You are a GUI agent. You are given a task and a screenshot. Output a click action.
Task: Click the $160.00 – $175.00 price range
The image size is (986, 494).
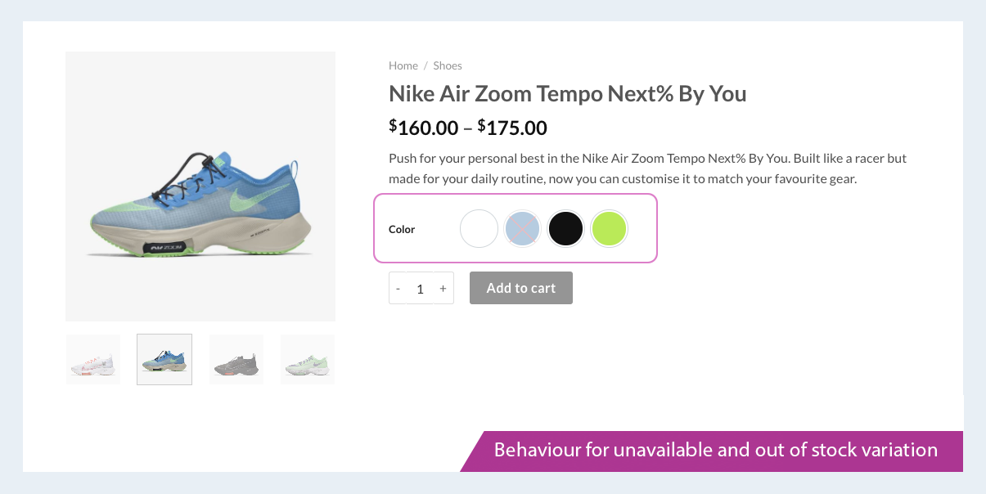tap(467, 128)
